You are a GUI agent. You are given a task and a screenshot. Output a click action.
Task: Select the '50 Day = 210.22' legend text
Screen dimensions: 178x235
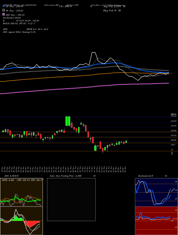(15, 10)
